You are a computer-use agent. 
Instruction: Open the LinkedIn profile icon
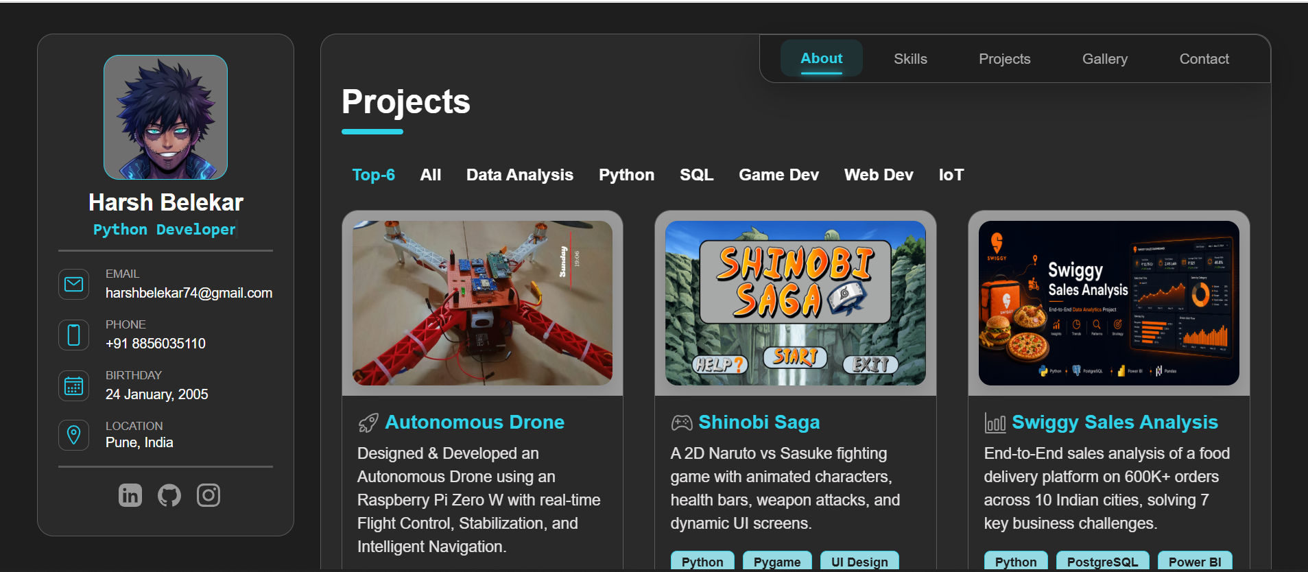[x=130, y=494]
